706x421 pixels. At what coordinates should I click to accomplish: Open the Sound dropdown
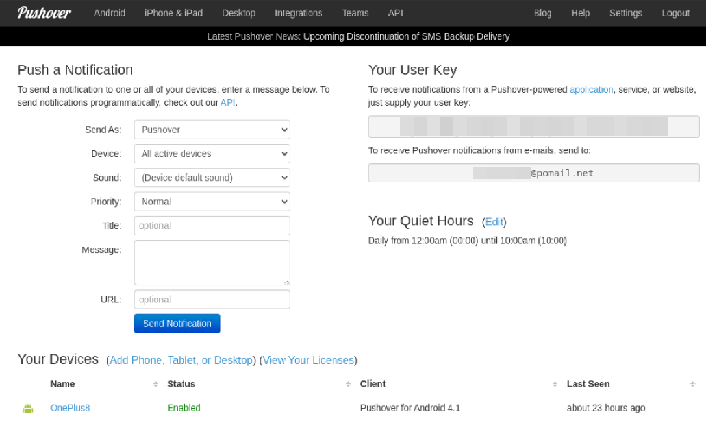click(212, 177)
